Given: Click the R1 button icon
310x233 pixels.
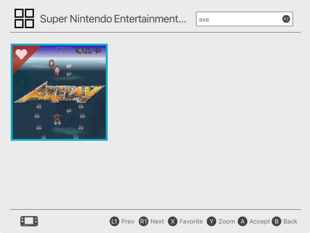Looking at the screenshot, I should coord(143,221).
